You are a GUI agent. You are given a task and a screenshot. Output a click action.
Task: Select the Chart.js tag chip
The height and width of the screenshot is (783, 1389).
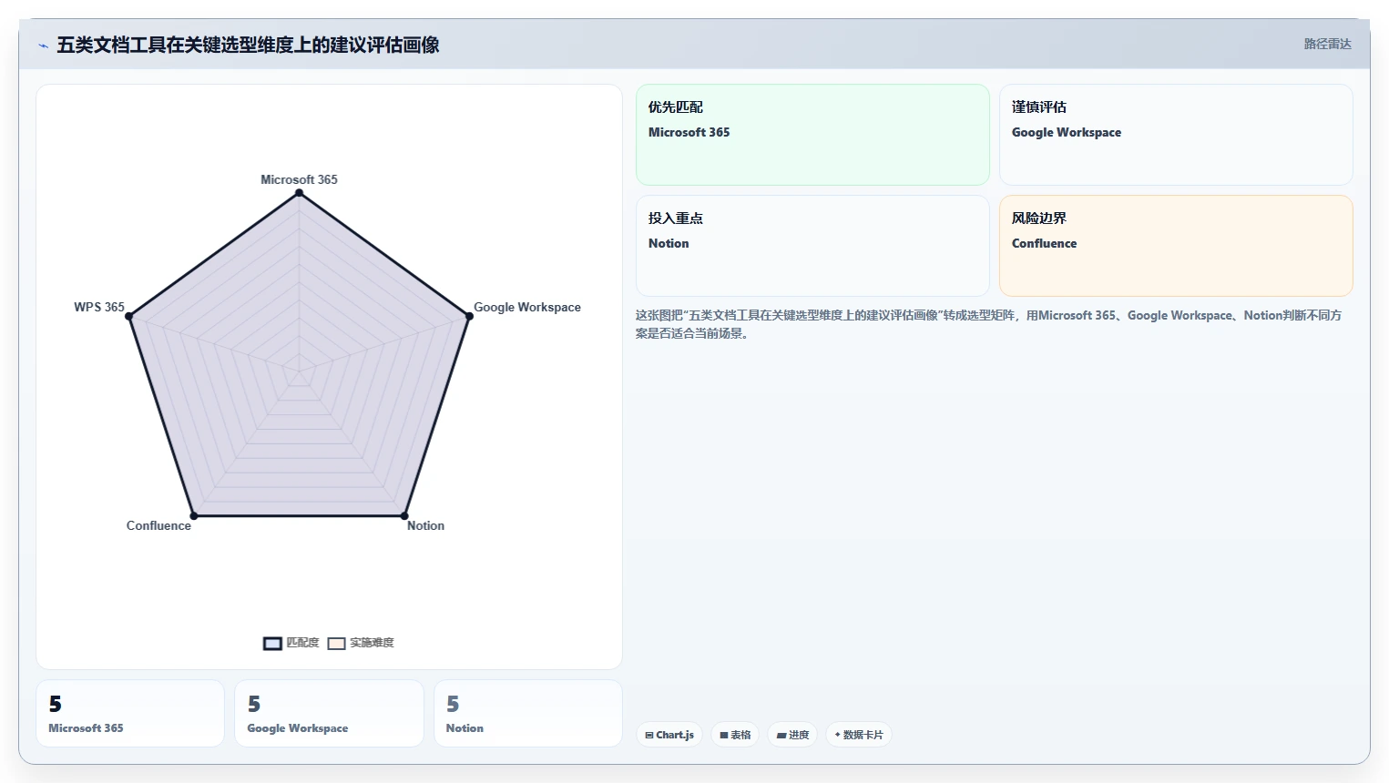(669, 735)
